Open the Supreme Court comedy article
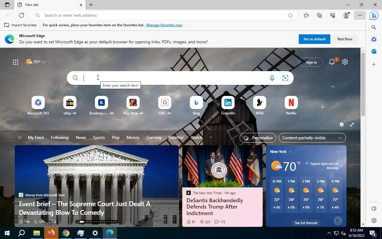 [x=85, y=208]
